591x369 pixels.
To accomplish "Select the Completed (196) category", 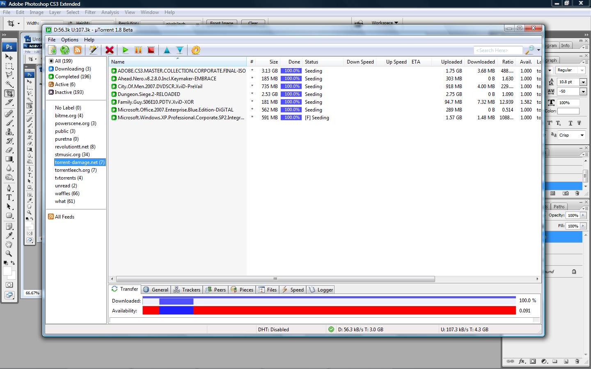I will pos(70,77).
